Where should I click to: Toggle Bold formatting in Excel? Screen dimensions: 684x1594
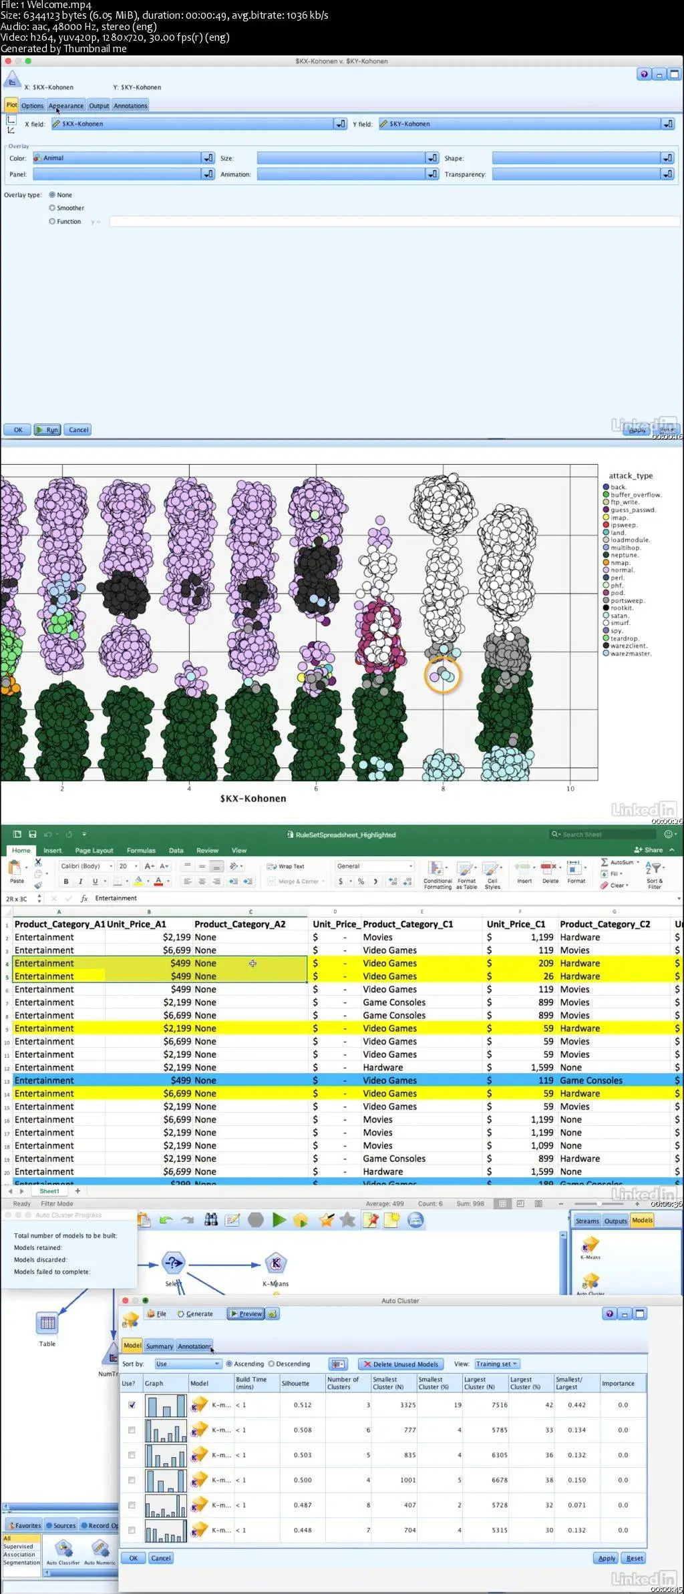[65, 881]
